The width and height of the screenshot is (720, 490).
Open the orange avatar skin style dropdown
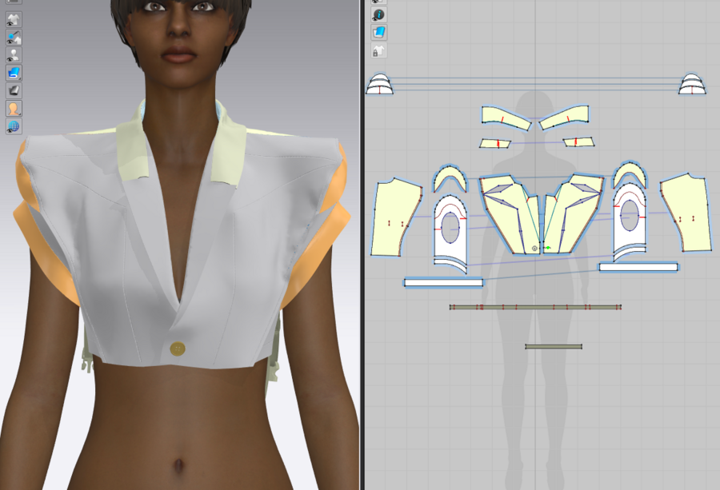pos(14,109)
